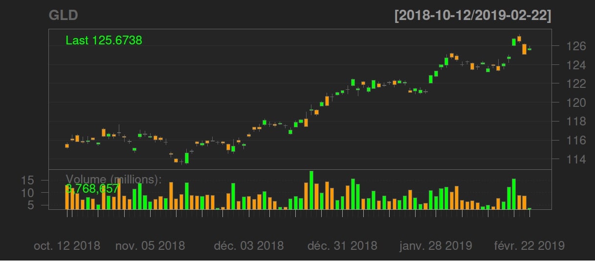
Task: Click the nov. 05 2018 date label
Action: [150, 246]
